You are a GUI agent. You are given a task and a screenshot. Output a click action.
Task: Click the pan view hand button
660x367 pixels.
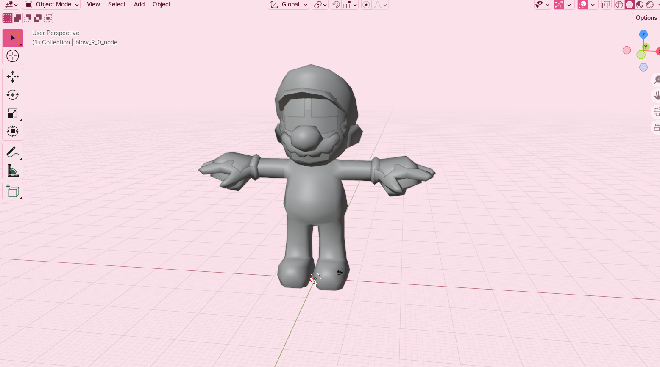(656, 96)
